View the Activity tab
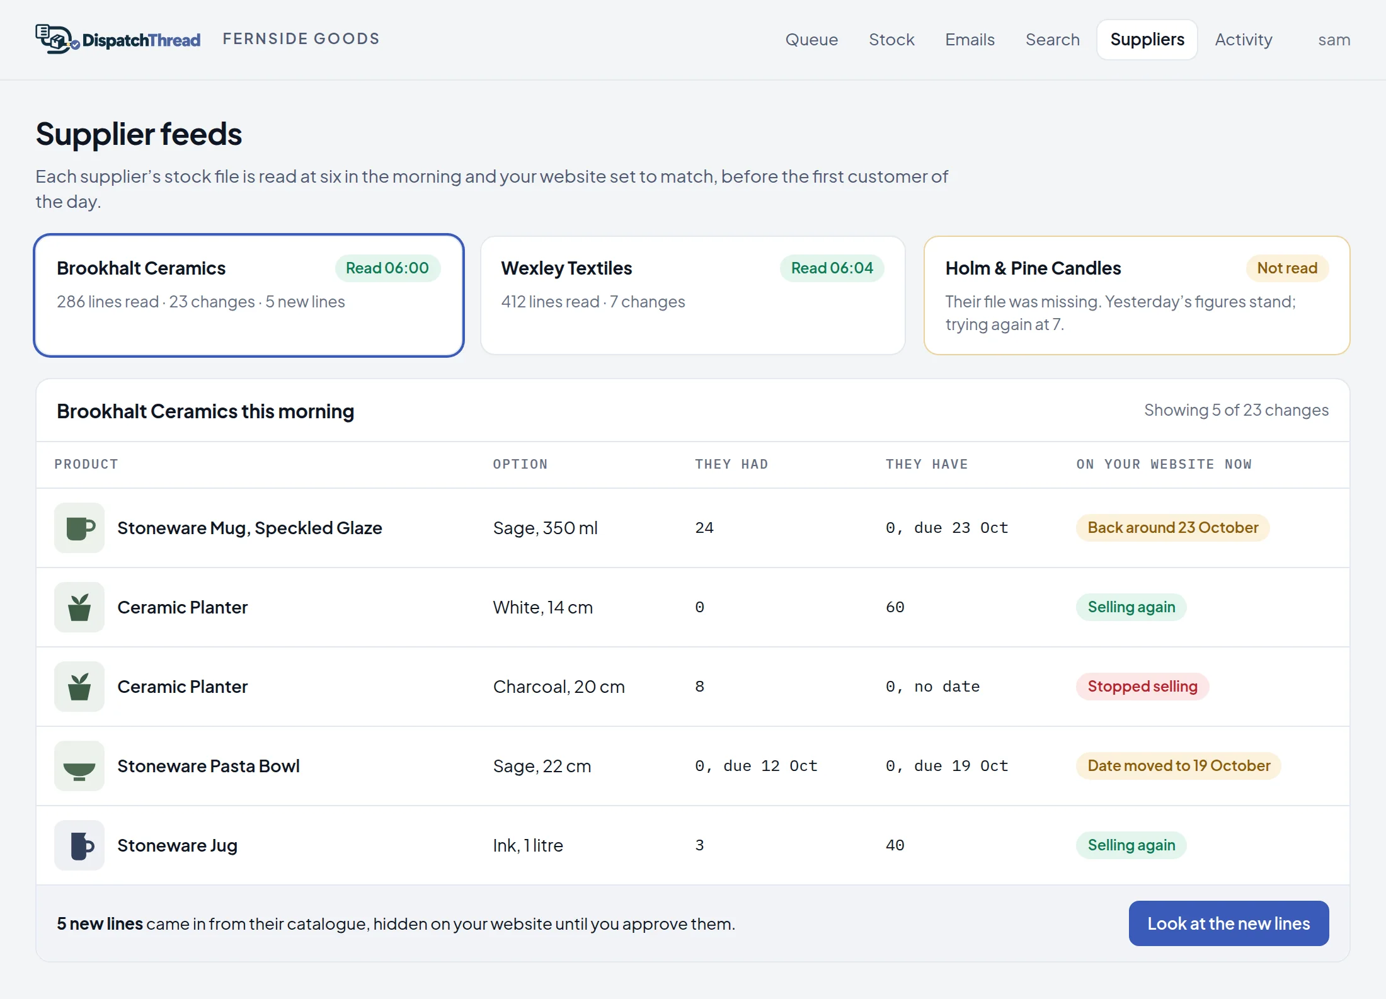This screenshot has width=1386, height=999. pyautogui.click(x=1244, y=40)
